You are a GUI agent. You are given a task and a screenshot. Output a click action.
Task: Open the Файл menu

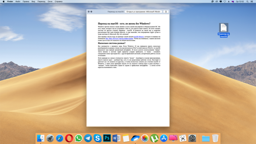[18, 1]
